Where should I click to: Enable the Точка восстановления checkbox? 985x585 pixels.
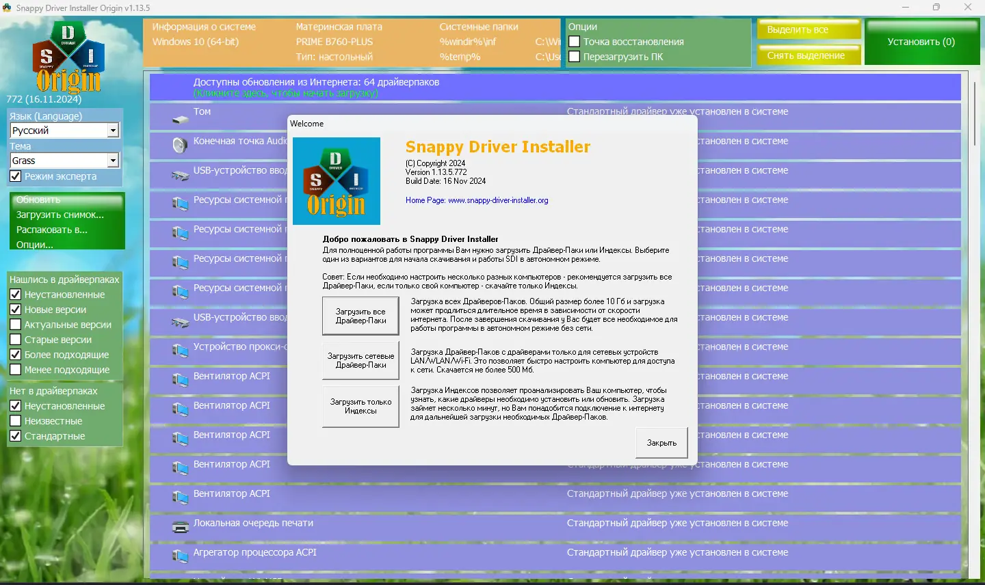pyautogui.click(x=575, y=42)
